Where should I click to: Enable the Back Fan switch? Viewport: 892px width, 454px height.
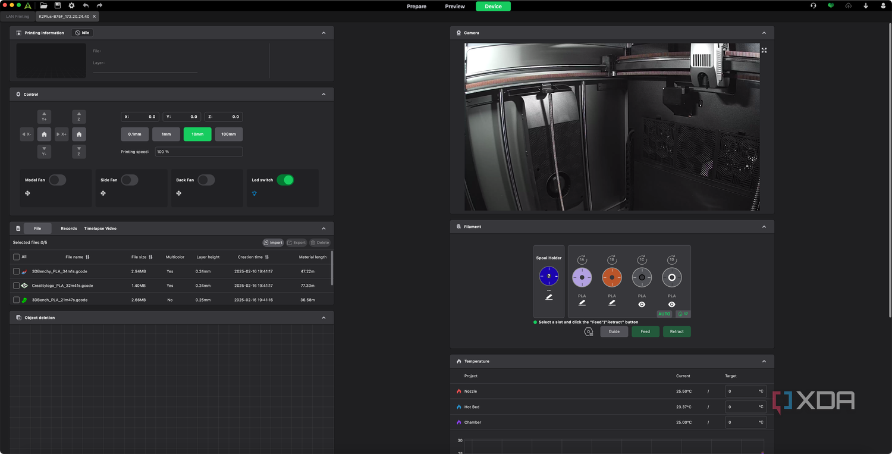[x=206, y=180]
